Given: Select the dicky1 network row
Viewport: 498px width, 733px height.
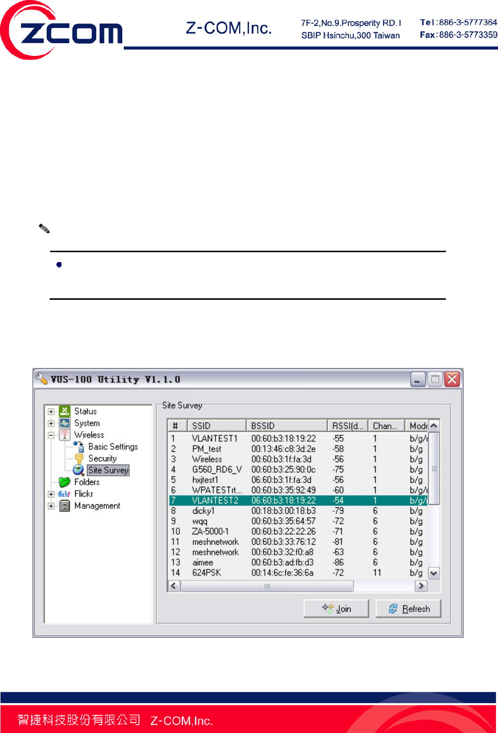Looking at the screenshot, I should pos(298,511).
